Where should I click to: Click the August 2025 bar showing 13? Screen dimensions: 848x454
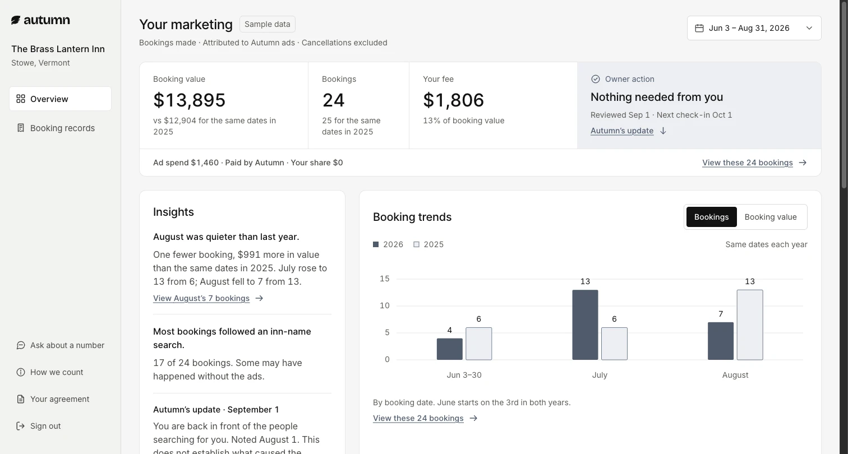(x=750, y=325)
